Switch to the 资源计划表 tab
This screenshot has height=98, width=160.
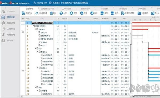click(85, 9)
